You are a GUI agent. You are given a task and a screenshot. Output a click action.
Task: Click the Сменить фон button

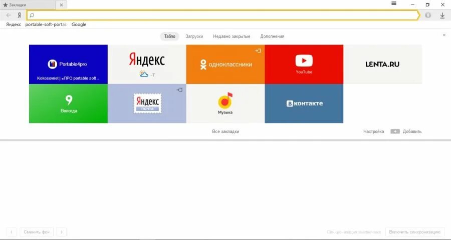(37, 231)
